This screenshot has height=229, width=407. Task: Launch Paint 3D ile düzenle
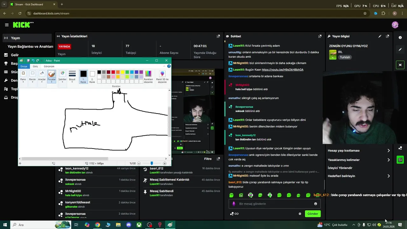162,77
